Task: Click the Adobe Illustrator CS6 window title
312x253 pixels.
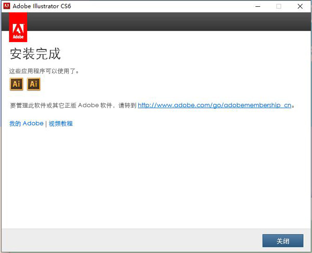Action: pos(42,6)
